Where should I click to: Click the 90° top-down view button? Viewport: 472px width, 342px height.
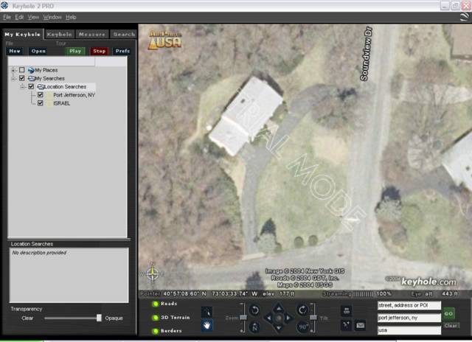click(x=303, y=327)
